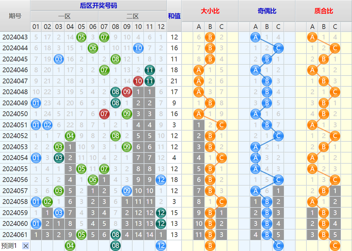352x251 pixels.
Task: Click the blue 03 ball in row 2024045
Action: pos(59,59)
